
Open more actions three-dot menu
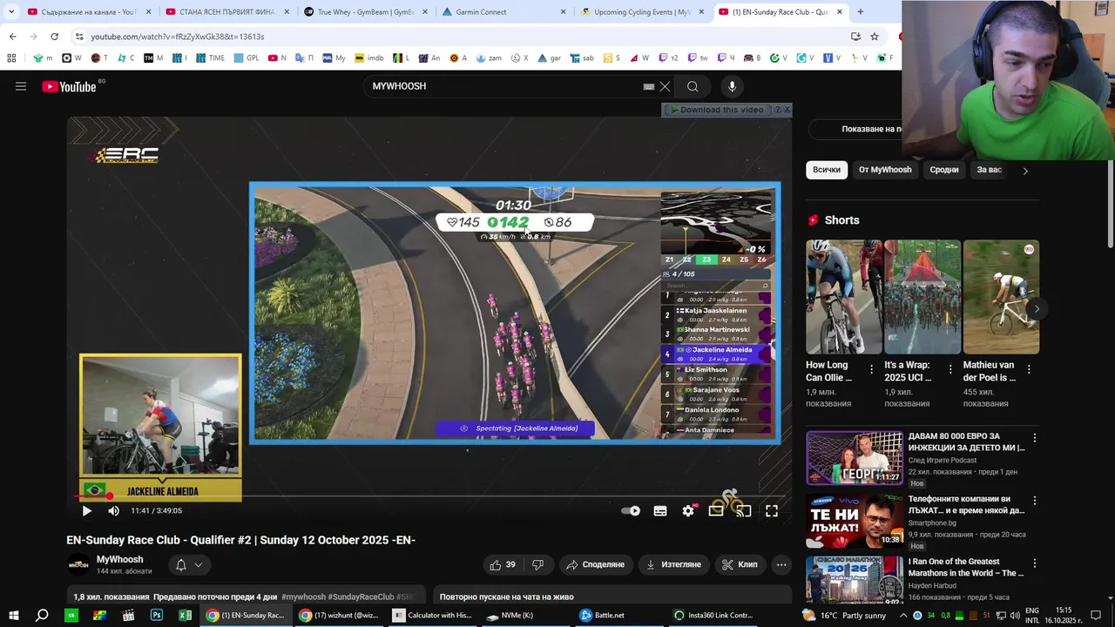click(x=781, y=564)
